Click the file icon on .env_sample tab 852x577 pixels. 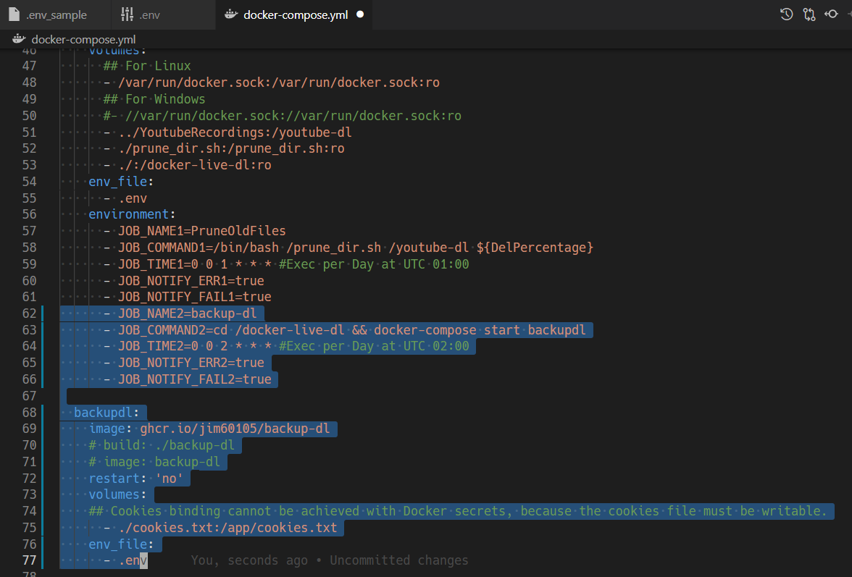click(x=14, y=14)
